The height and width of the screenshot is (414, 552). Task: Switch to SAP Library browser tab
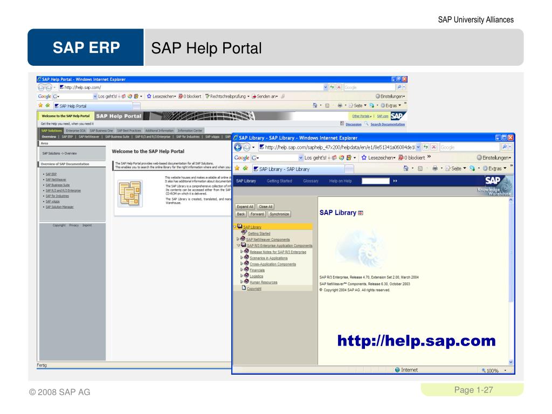pos(298,169)
